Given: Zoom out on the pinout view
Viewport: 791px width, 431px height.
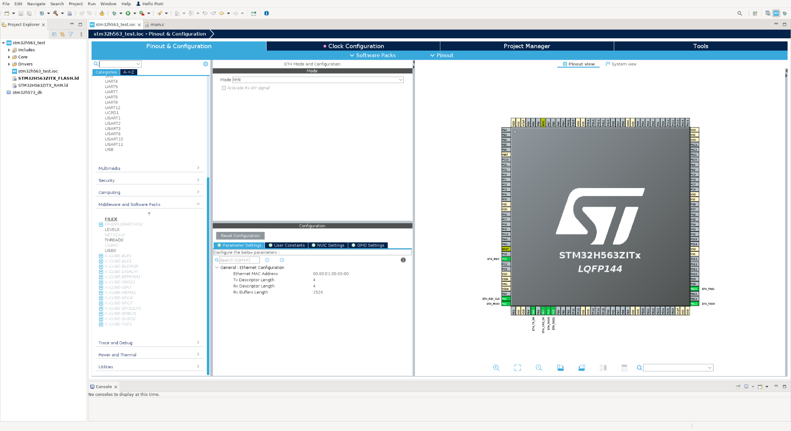Looking at the screenshot, I should (x=539, y=368).
